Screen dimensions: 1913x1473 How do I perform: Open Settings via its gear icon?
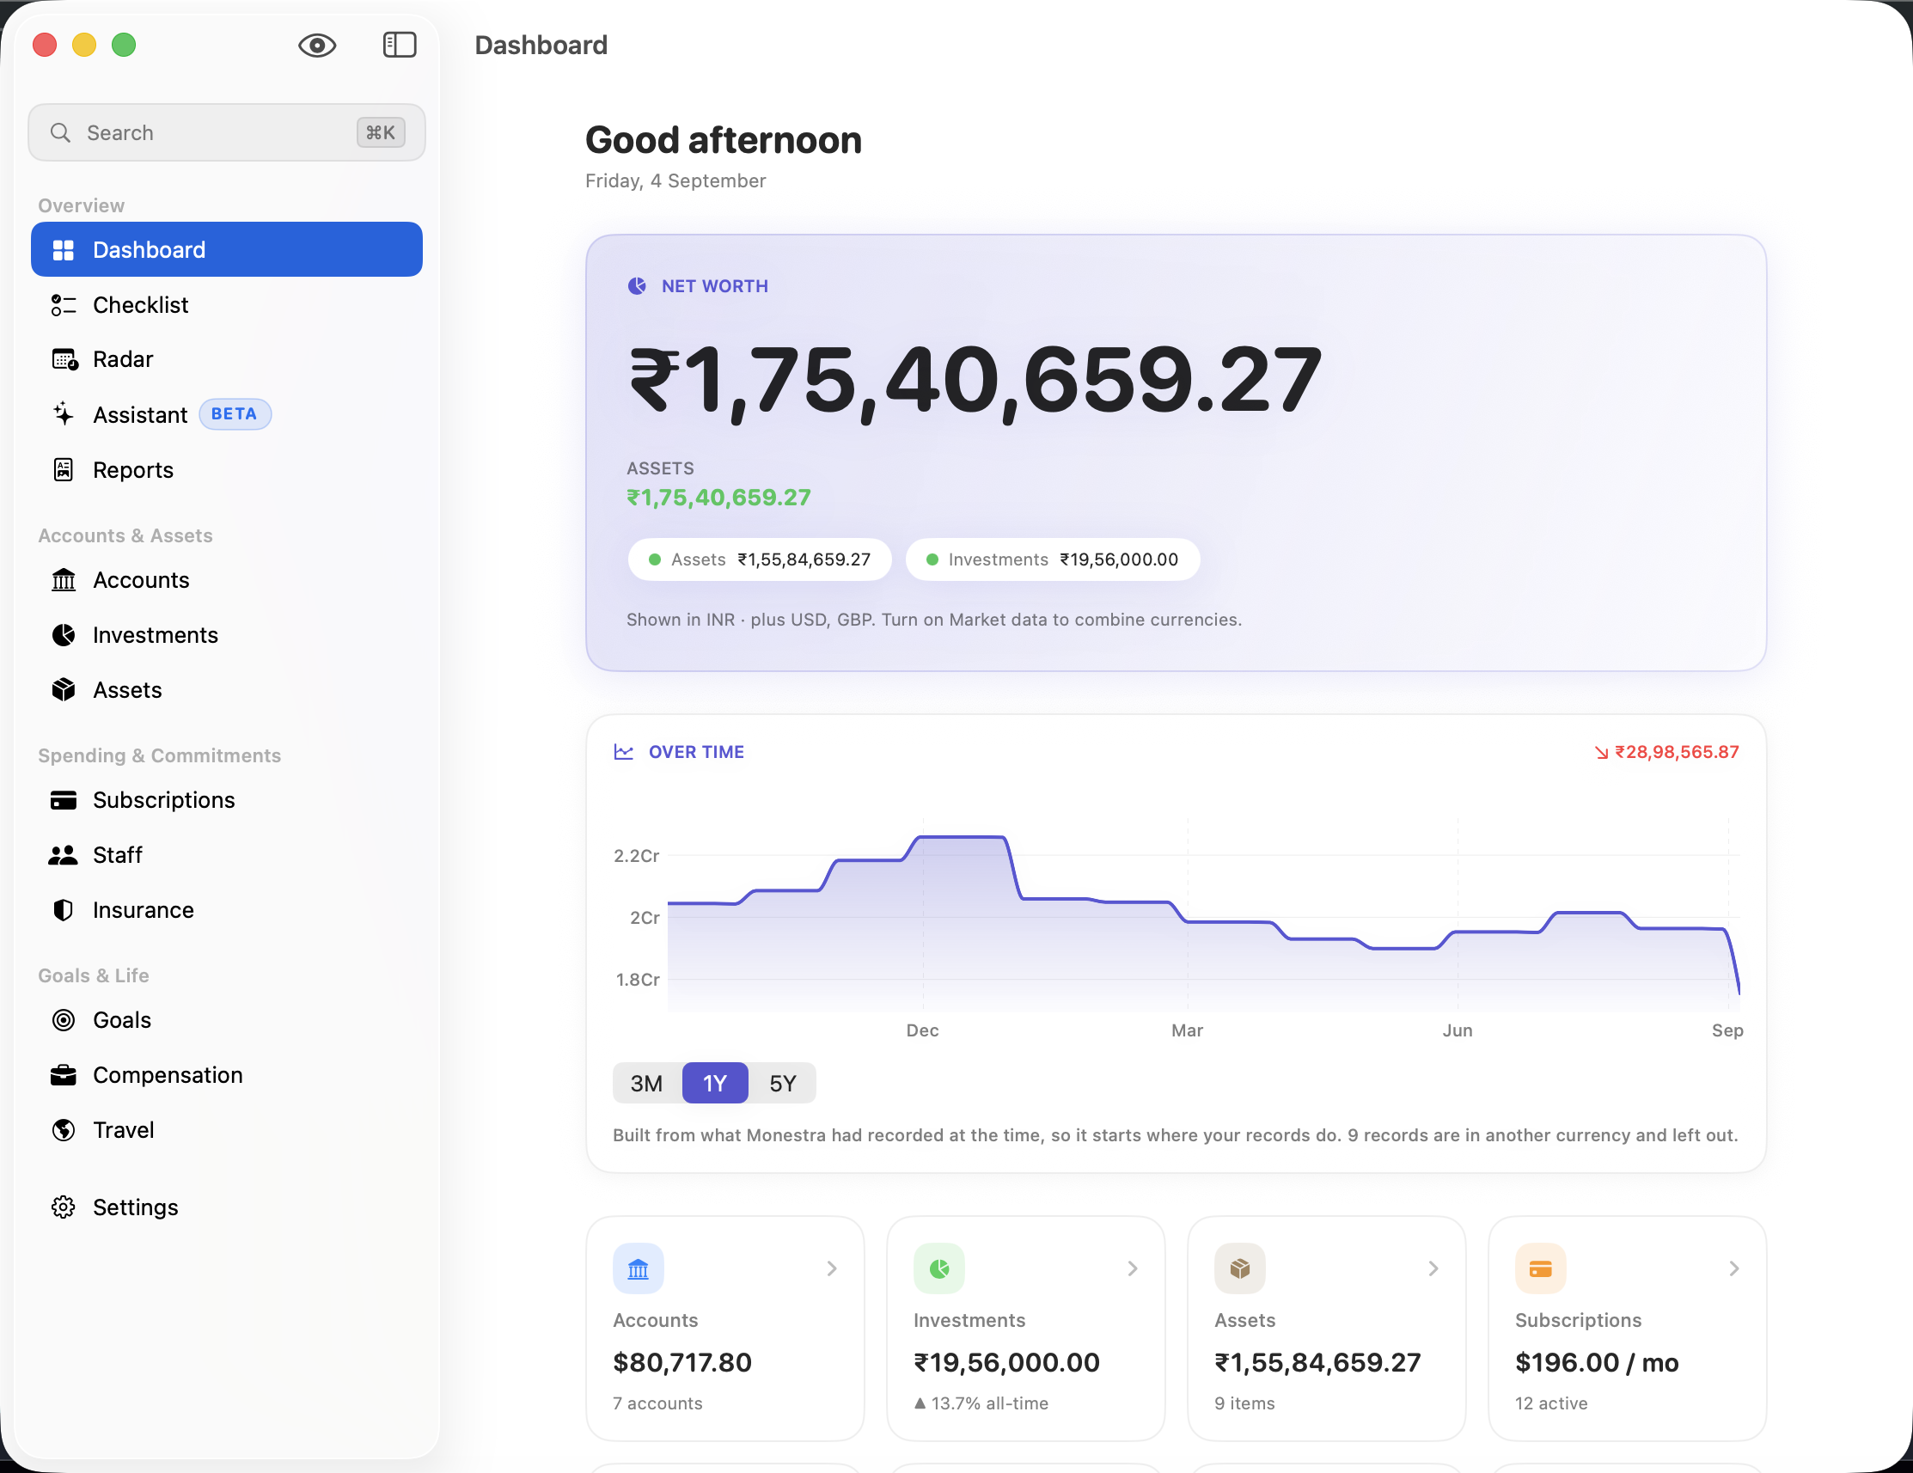[63, 1207]
